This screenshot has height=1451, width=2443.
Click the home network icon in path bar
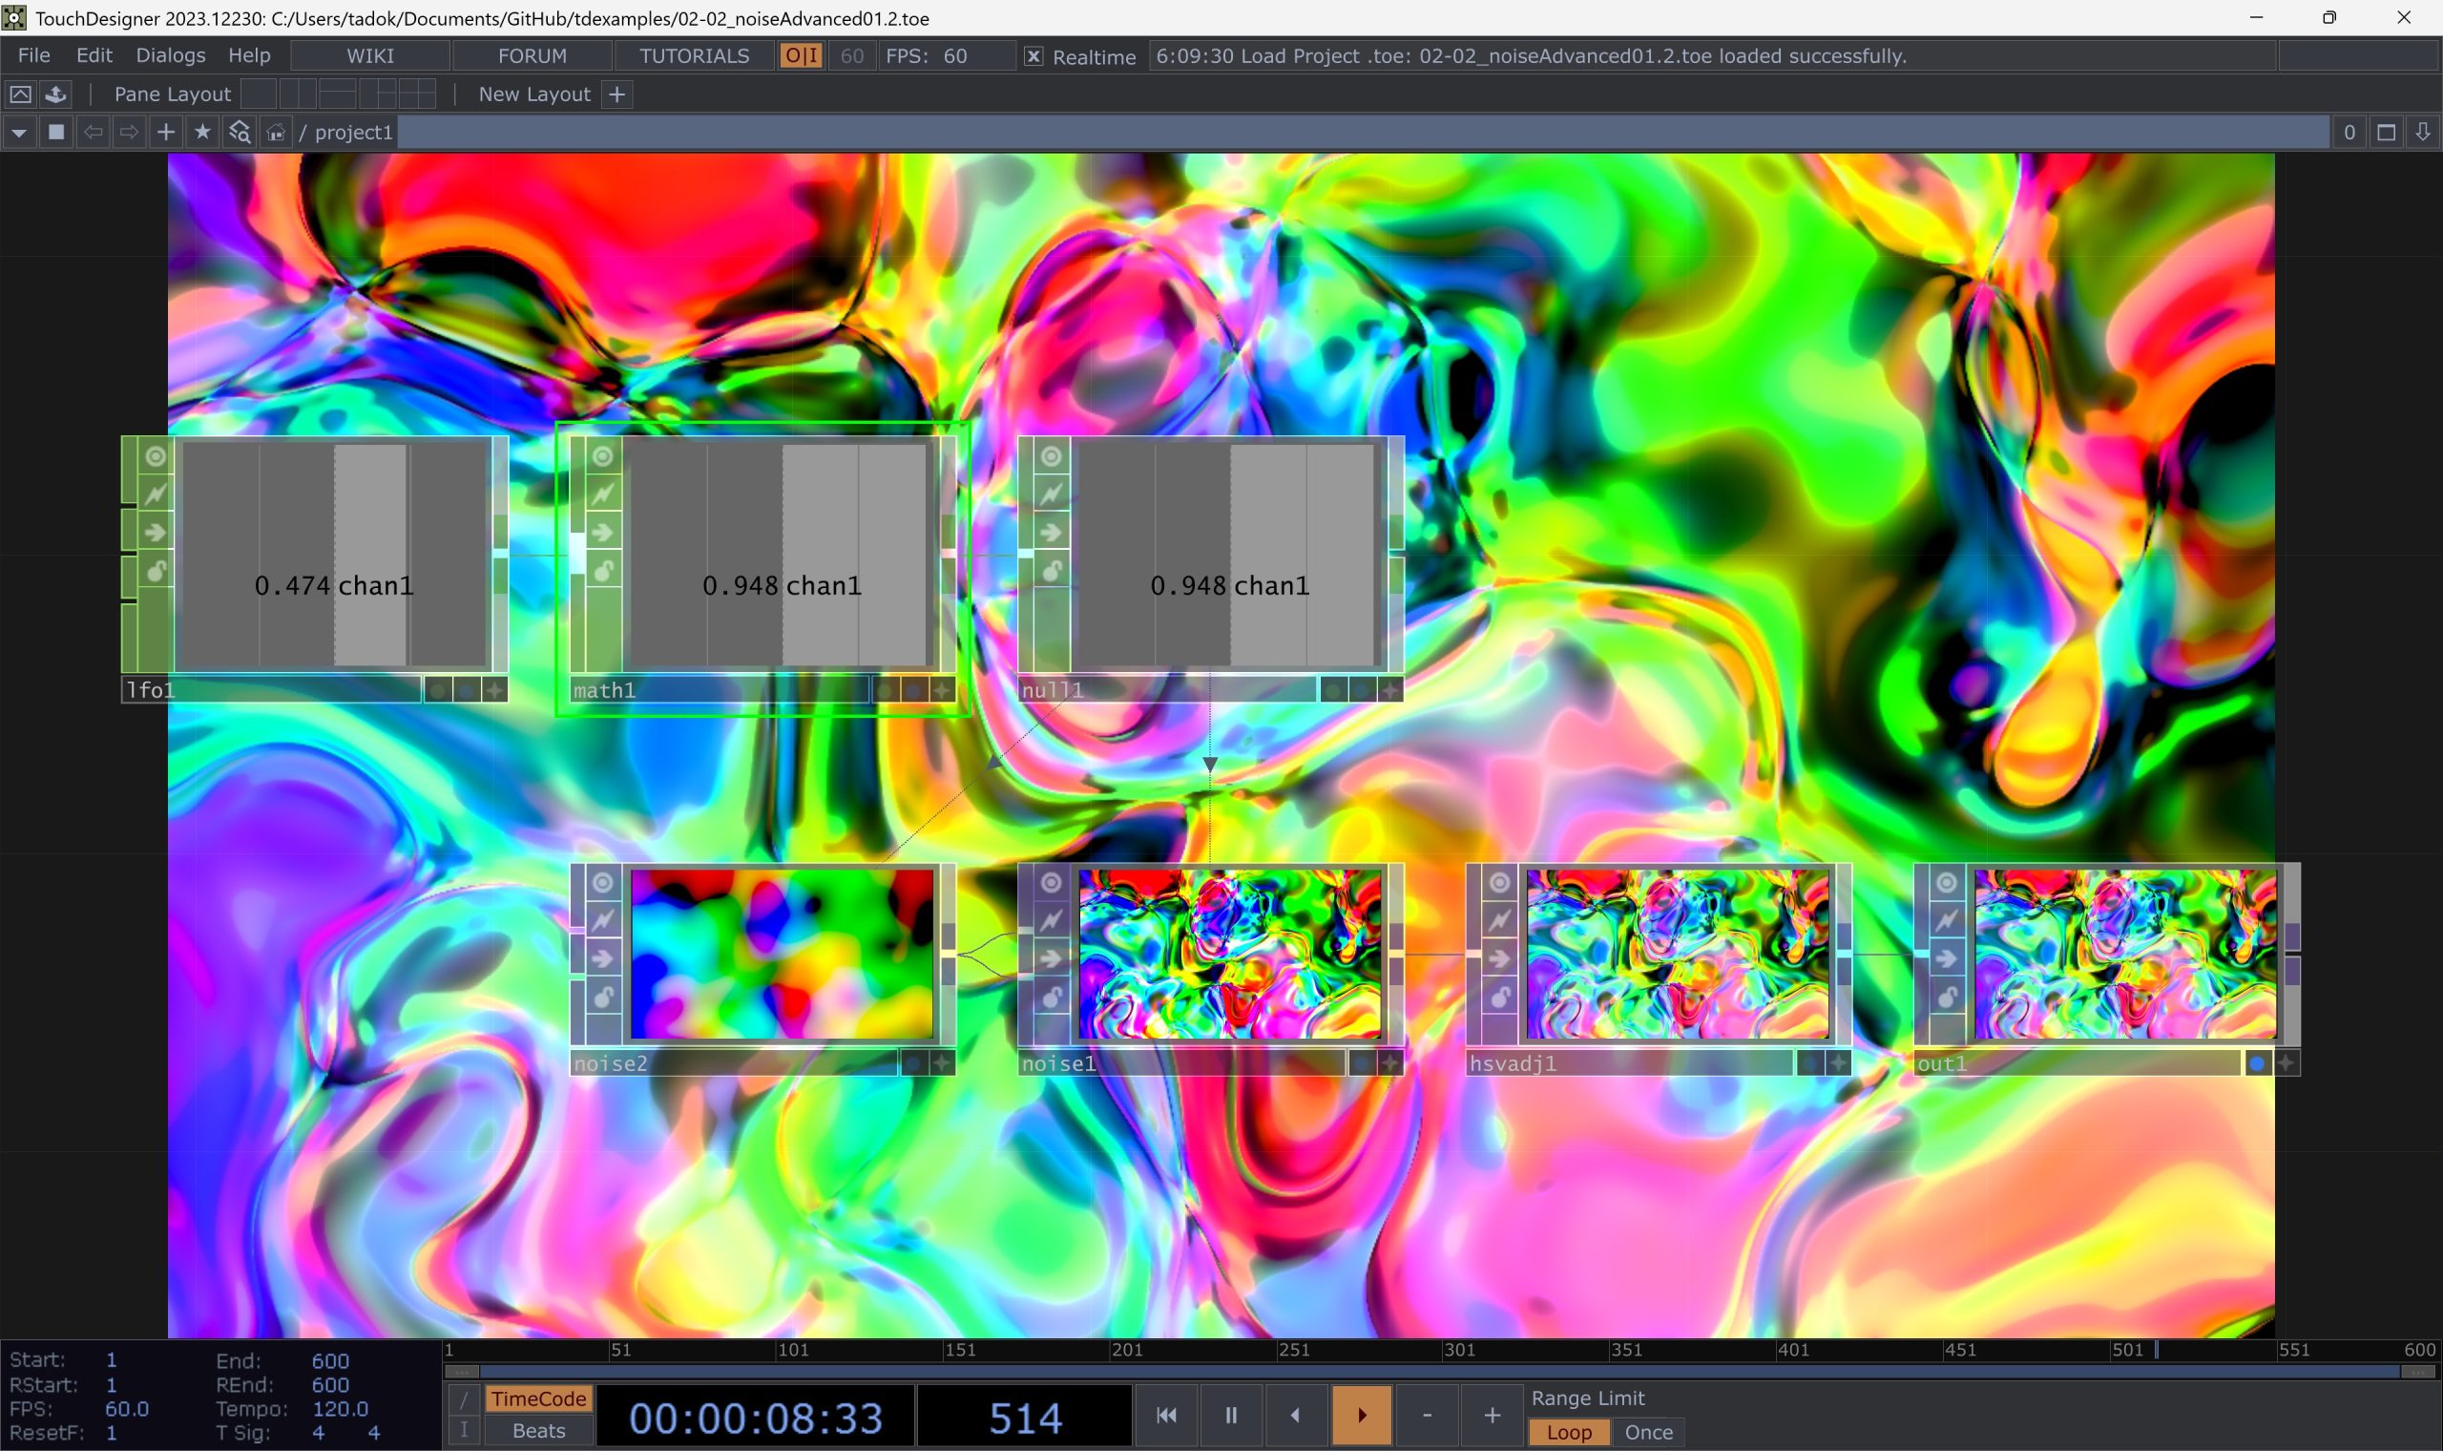pos(277,132)
